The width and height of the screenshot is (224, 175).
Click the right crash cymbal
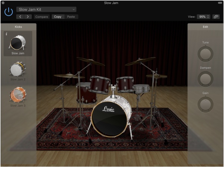[140, 61]
